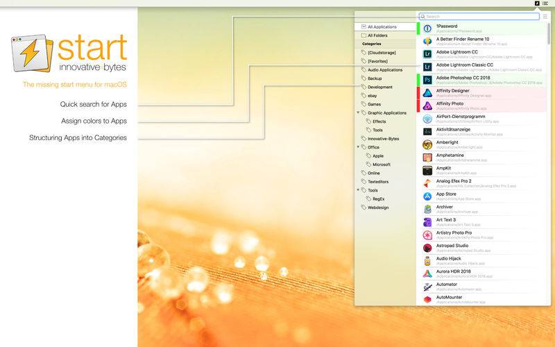Open the Start lightning icon in menu bar

(537, 3)
